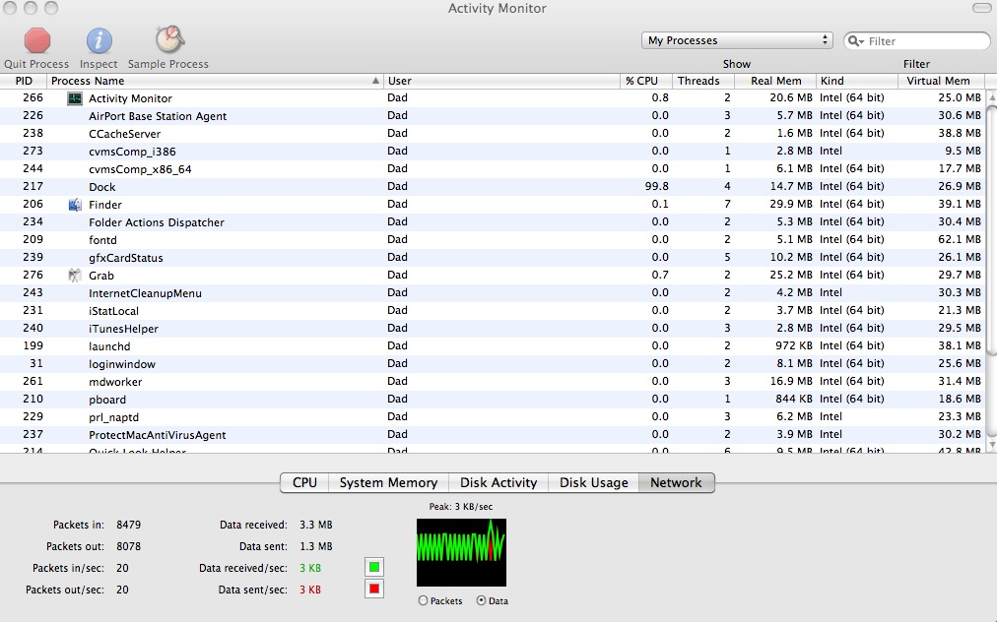Select InternetCleanupMenu process

pos(493,293)
